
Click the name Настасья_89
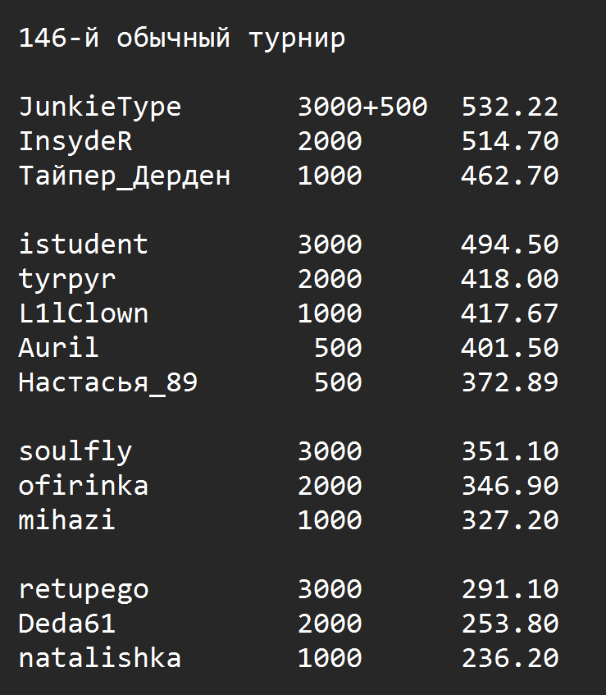(107, 382)
